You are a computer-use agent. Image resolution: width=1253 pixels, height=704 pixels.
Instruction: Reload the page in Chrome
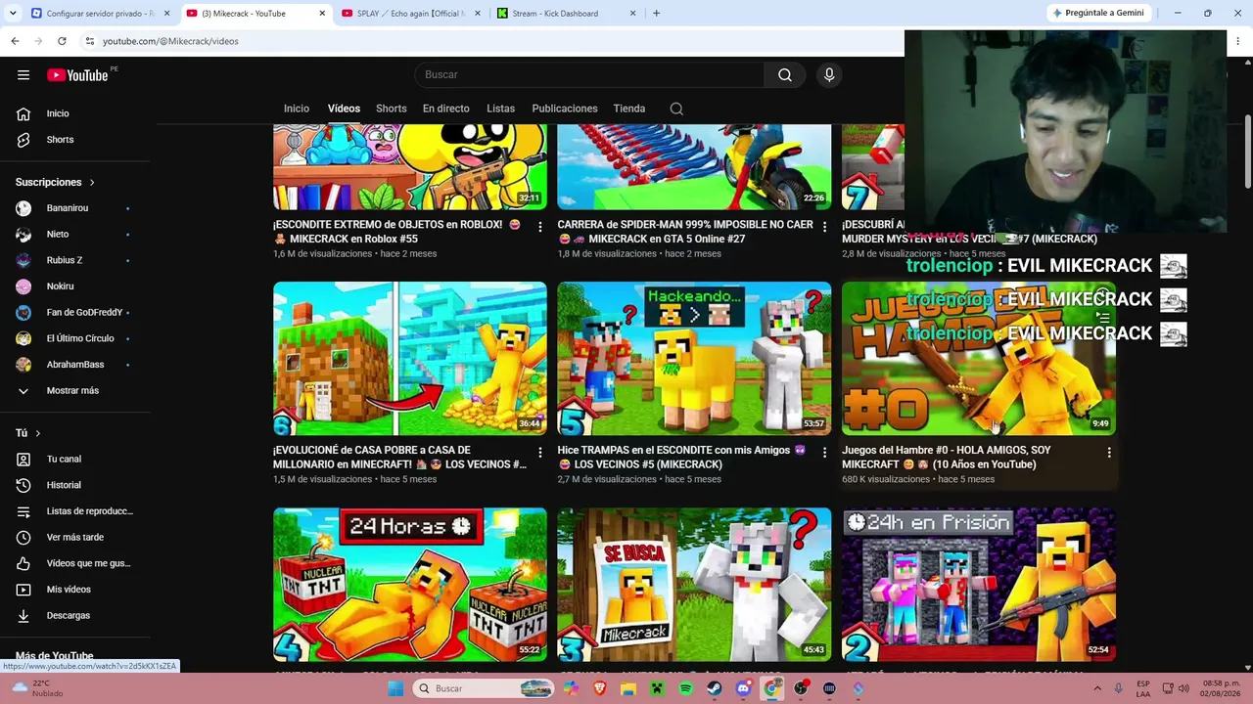coord(62,41)
